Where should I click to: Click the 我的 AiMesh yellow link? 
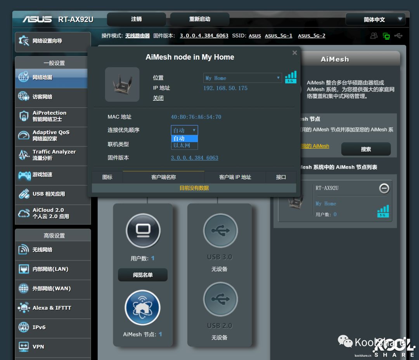pos(315,146)
